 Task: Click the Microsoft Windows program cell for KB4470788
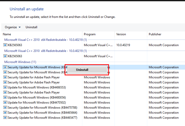tap(97, 108)
